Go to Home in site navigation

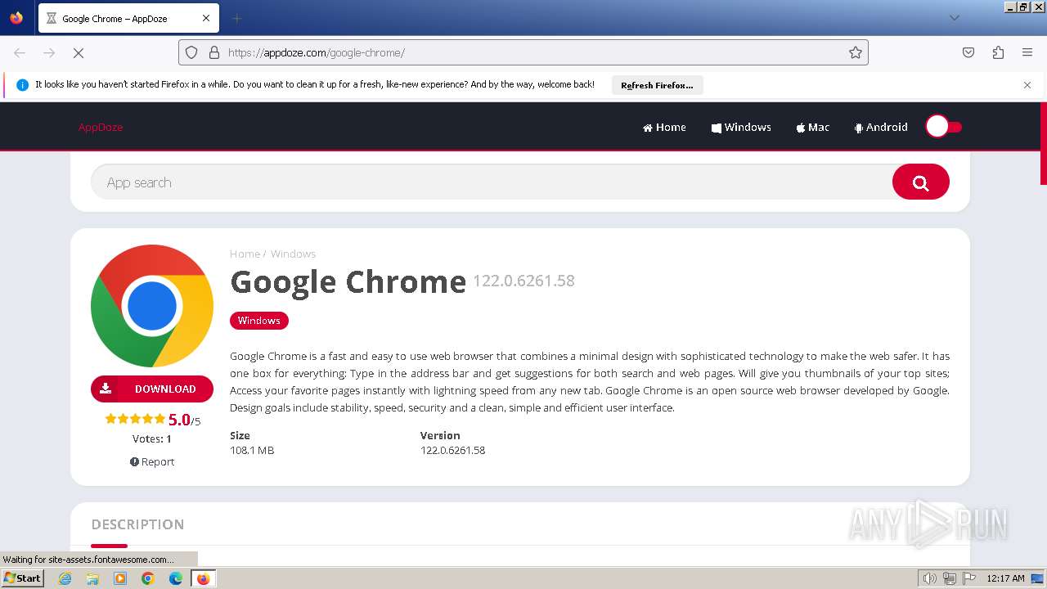pos(664,127)
